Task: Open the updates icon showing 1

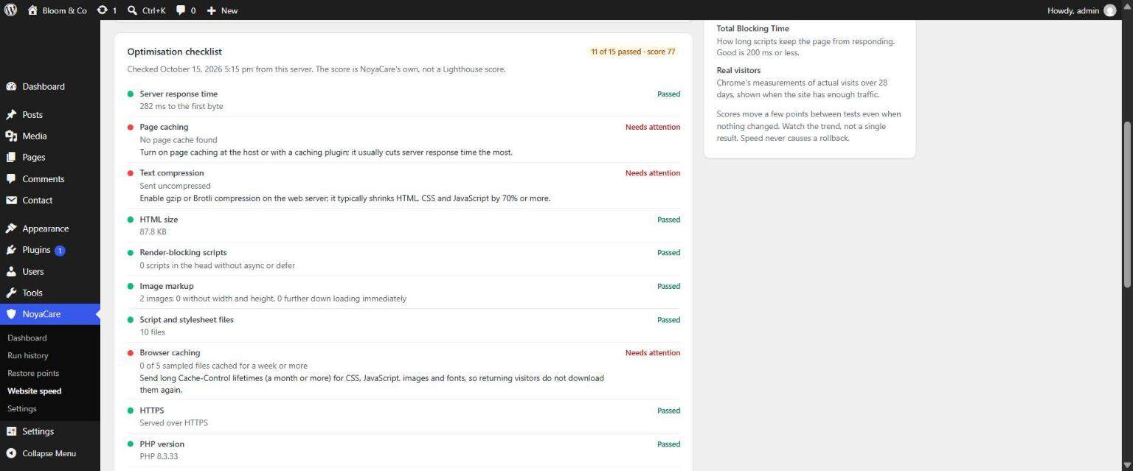Action: click(102, 10)
